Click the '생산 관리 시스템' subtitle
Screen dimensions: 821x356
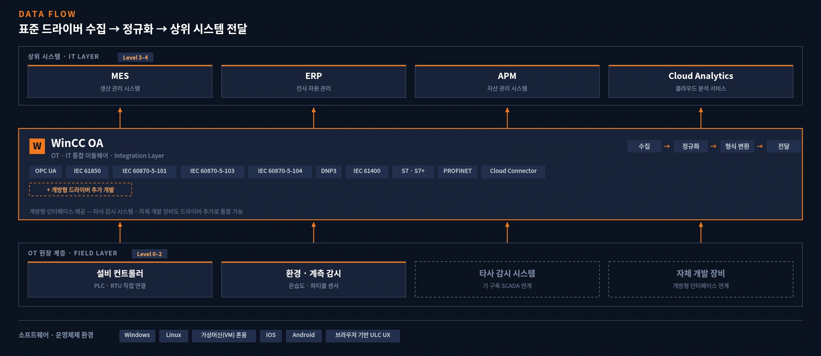pos(120,89)
